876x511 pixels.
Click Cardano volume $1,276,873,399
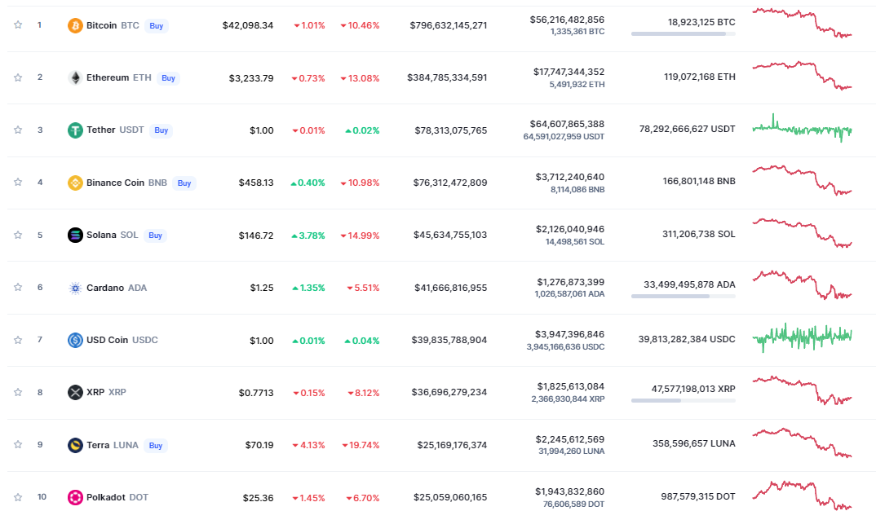pyautogui.click(x=570, y=282)
